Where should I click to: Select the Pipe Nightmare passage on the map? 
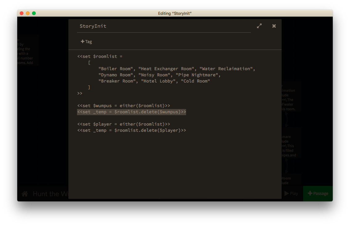tap(291, 143)
